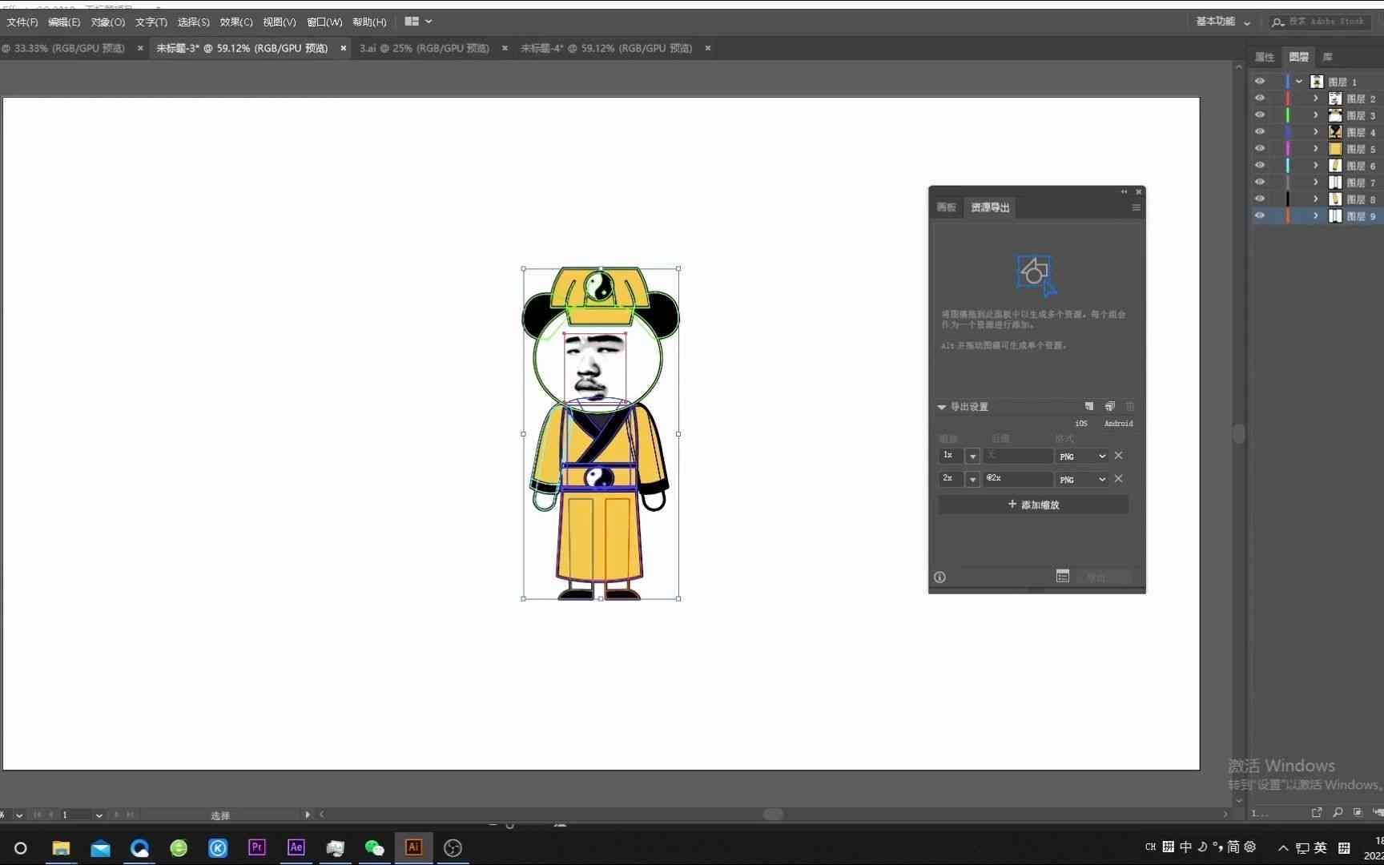Toggle visibility of 图层 9
Screen dimensions: 1384x865
click(1260, 216)
